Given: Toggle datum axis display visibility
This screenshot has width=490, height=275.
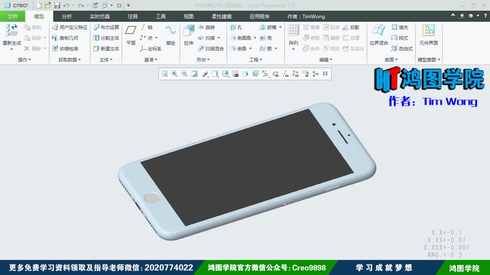Looking at the screenshot, I should pos(286,74).
